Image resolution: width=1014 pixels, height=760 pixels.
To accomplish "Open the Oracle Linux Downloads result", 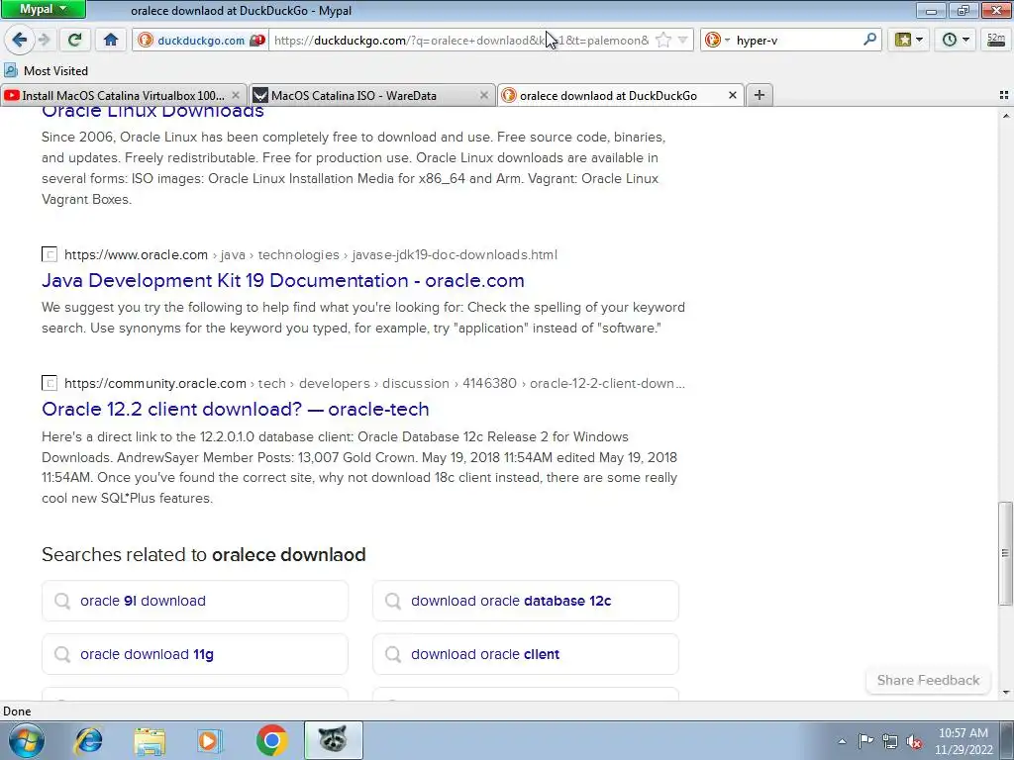I will tap(152, 111).
